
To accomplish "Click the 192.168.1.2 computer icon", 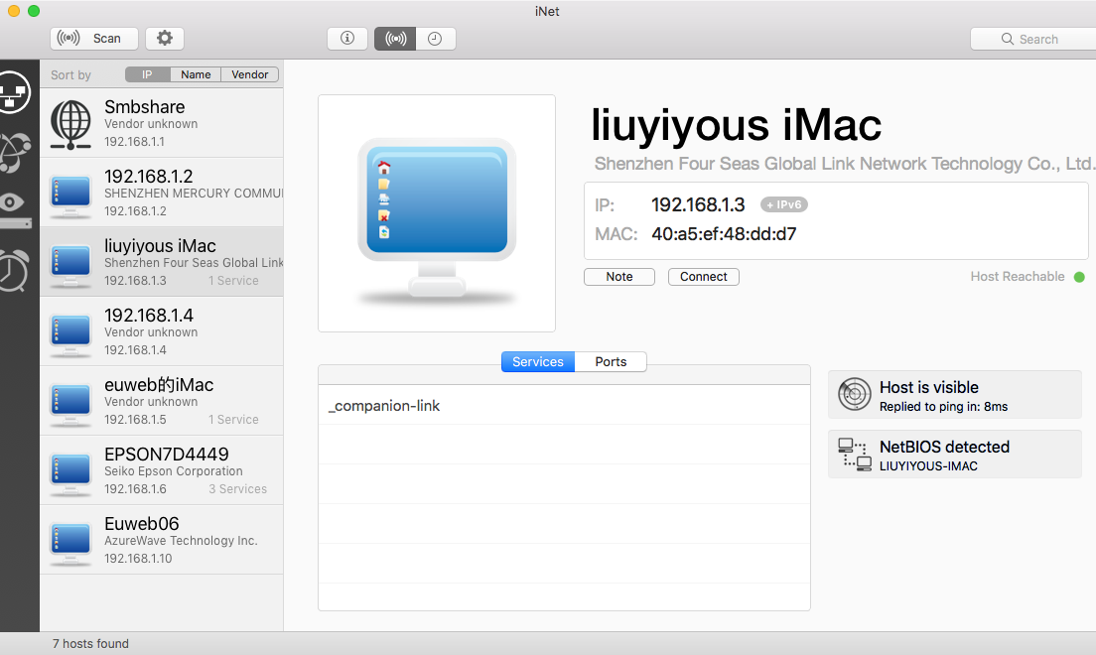I will click(x=70, y=196).
